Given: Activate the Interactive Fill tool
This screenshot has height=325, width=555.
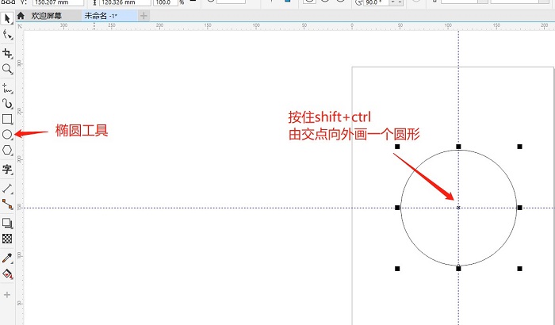Looking at the screenshot, I should coord(7,273).
